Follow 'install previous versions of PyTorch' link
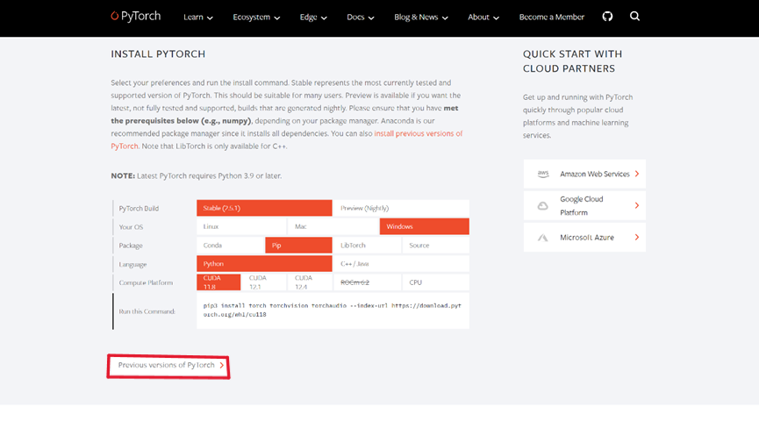759x421 pixels. [x=419, y=133]
